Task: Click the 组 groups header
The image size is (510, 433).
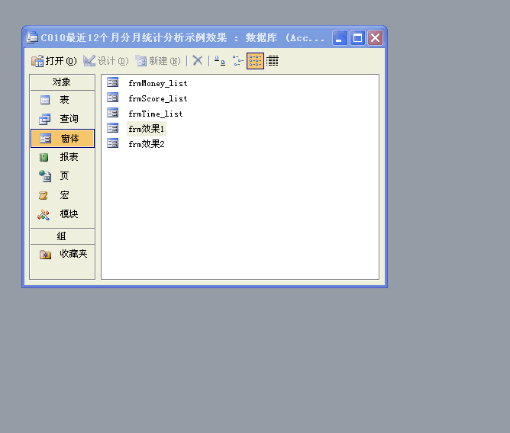Action: (x=62, y=236)
